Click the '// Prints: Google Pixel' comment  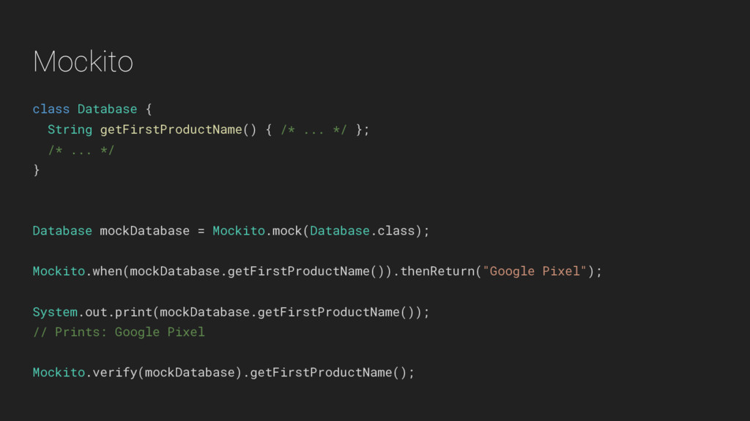click(x=119, y=333)
